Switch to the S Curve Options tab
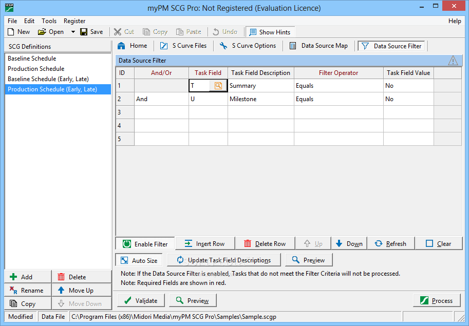The image size is (469, 326). tap(248, 46)
